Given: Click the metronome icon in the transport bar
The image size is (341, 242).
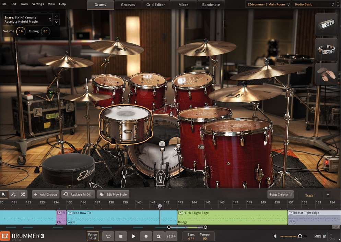Looking at the screenshot, I should 158,236.
